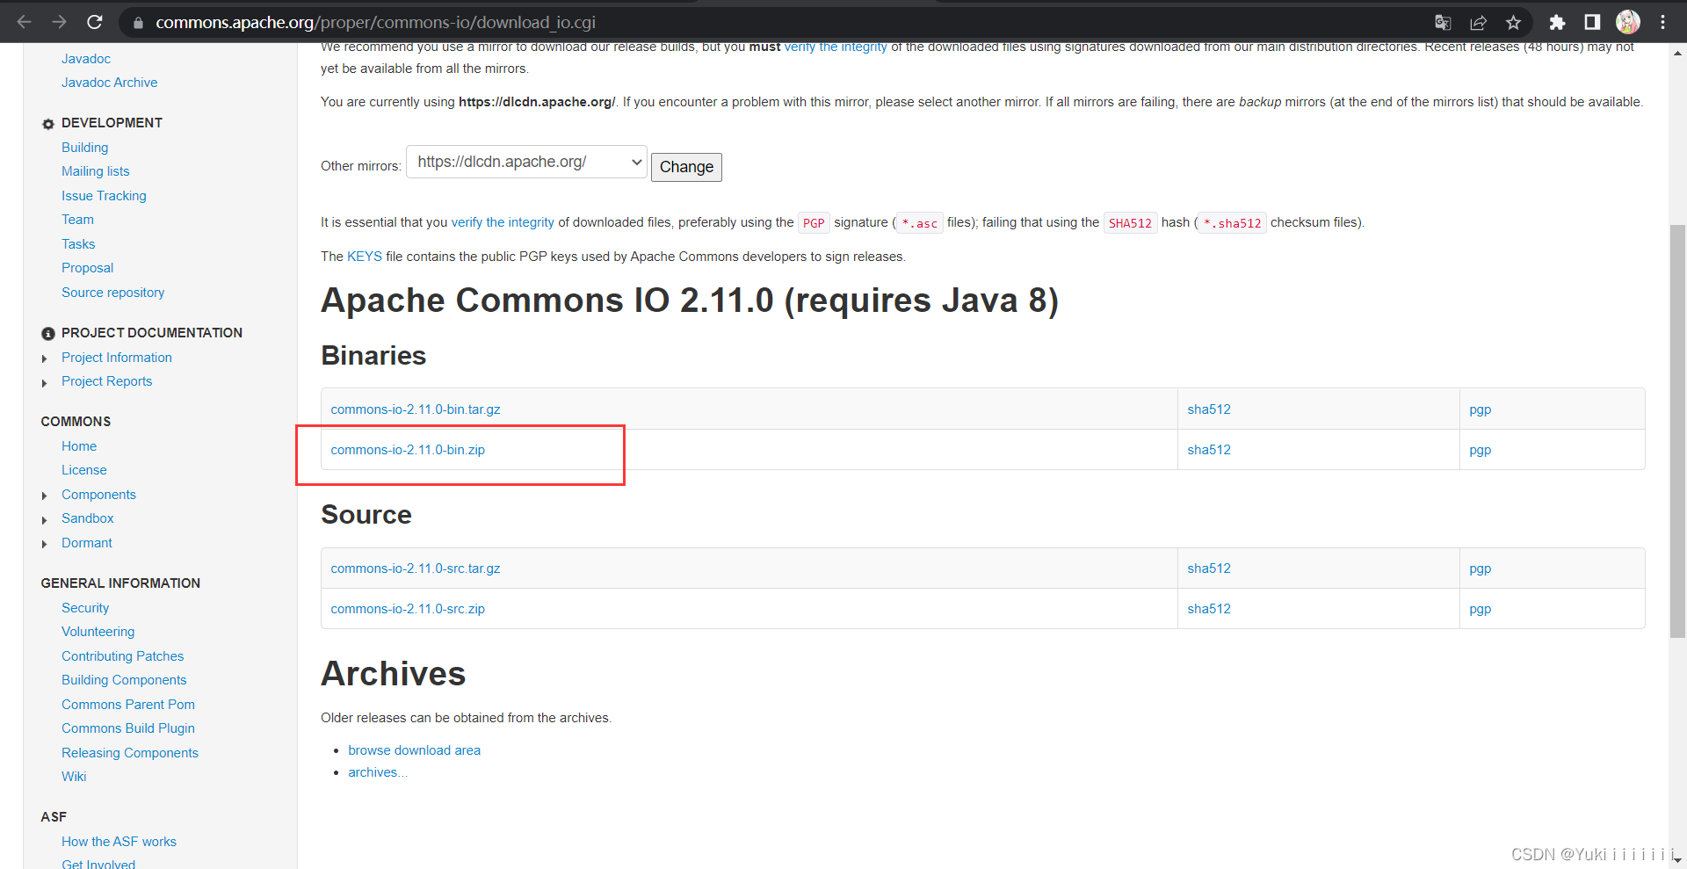The height and width of the screenshot is (869, 1687).
Task: Open pgp signature for src.tar.gz
Action: click(1480, 568)
